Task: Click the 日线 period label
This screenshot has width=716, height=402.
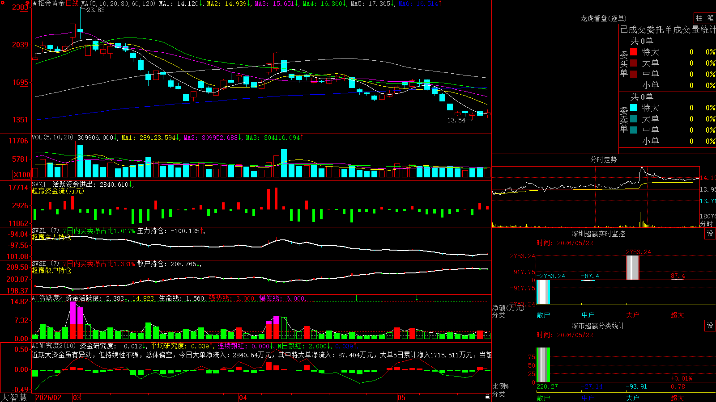Action: coord(72,4)
